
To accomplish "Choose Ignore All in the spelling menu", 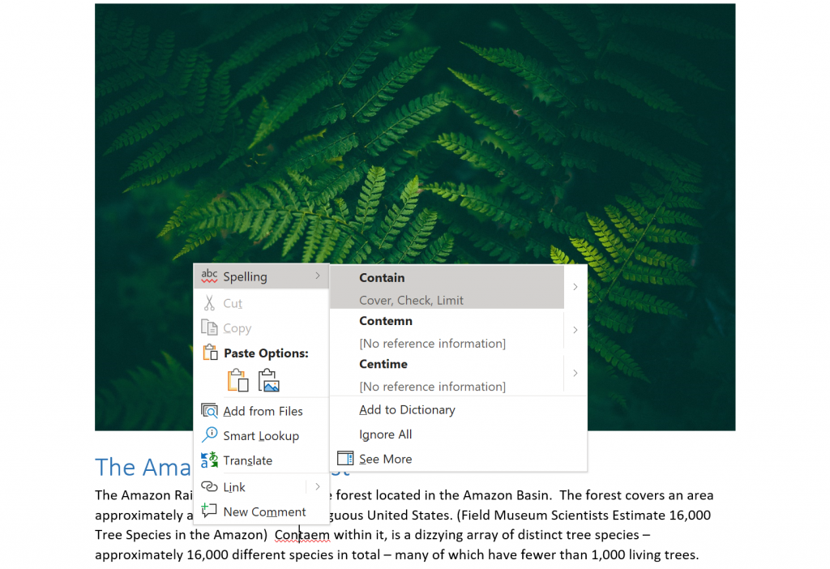I will point(386,434).
